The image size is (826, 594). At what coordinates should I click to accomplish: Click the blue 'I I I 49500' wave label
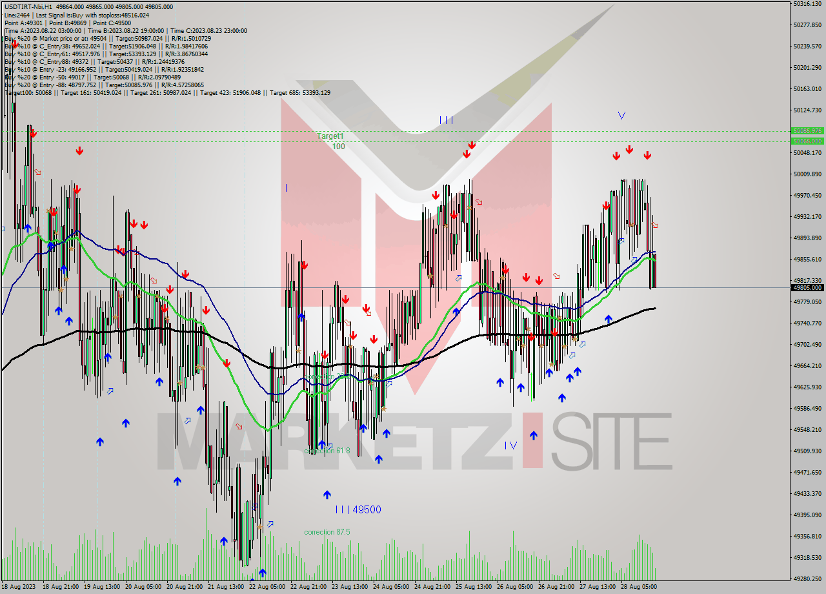tap(358, 509)
